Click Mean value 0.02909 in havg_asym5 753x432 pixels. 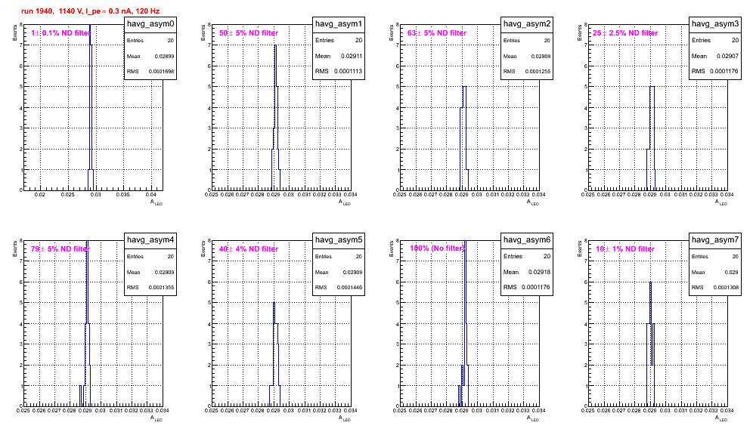pos(352,272)
